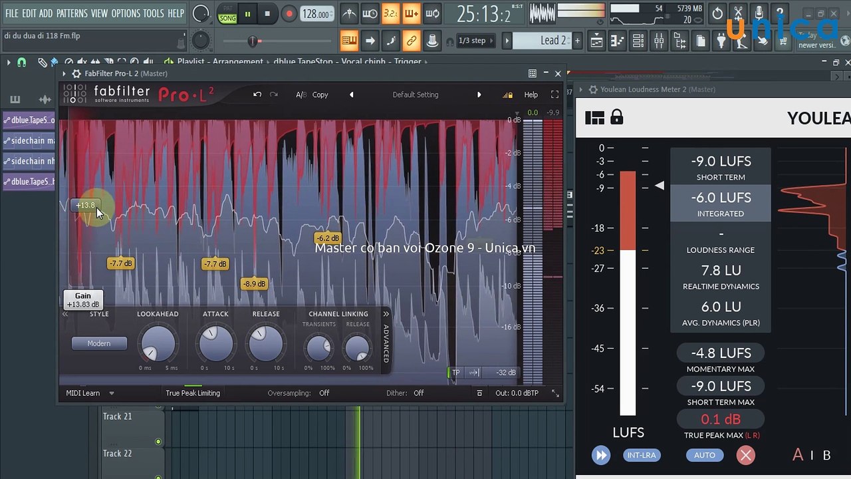This screenshot has height=479, width=851.
Task: Click the Record button in the transport bar
Action: pos(289,13)
